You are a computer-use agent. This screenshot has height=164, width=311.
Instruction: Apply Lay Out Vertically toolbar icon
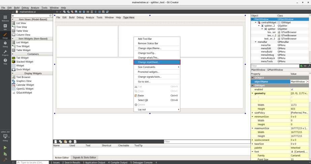pyautogui.click(x=84, y=12)
